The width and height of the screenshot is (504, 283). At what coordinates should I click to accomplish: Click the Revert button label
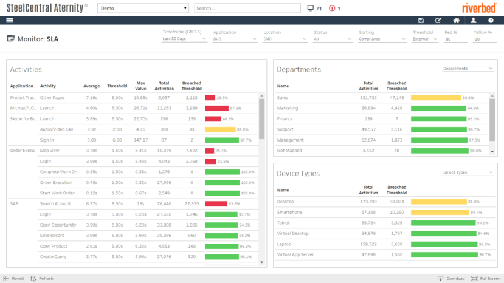[18, 279]
